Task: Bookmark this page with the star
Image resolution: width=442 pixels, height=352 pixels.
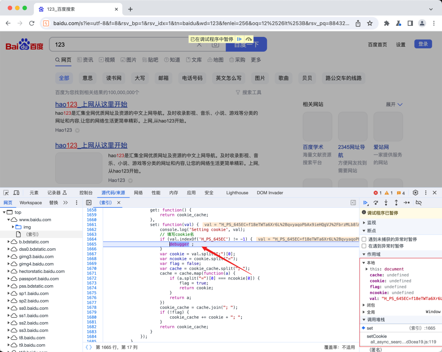Action: 370,23
